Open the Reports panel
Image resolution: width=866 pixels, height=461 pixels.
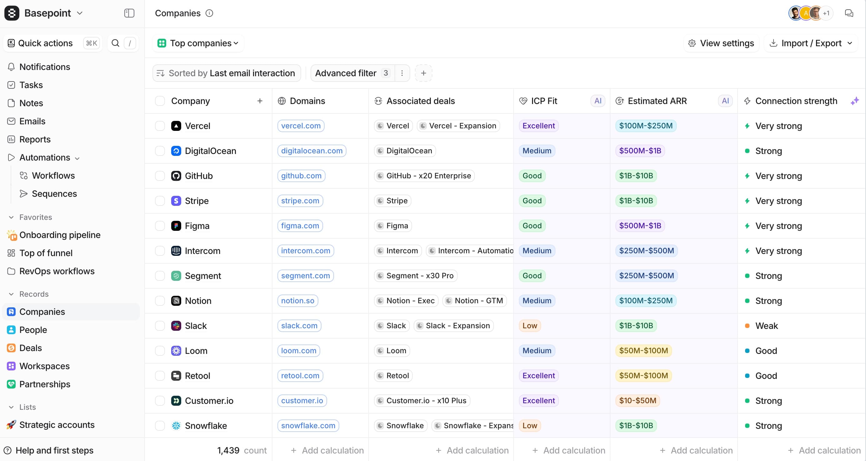pyautogui.click(x=35, y=139)
